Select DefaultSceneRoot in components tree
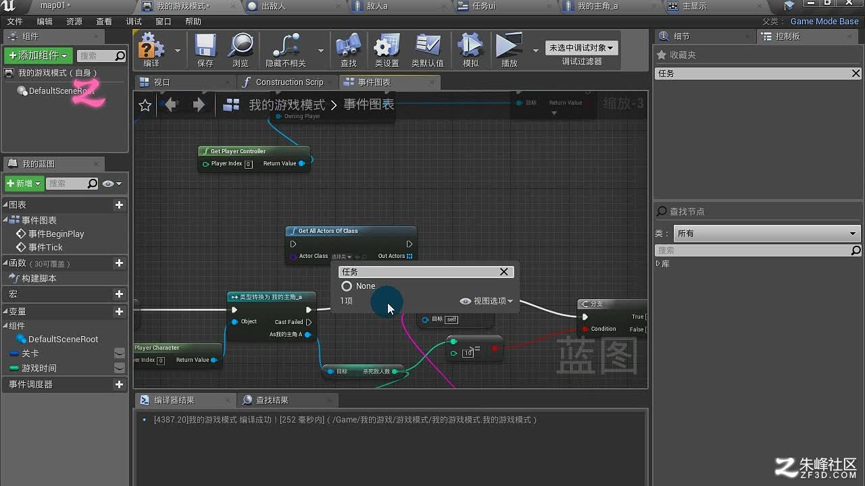The width and height of the screenshot is (865, 486). 57,91
